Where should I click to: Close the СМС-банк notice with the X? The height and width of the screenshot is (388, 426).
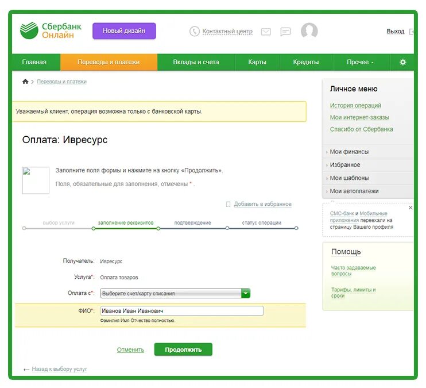pos(410,208)
